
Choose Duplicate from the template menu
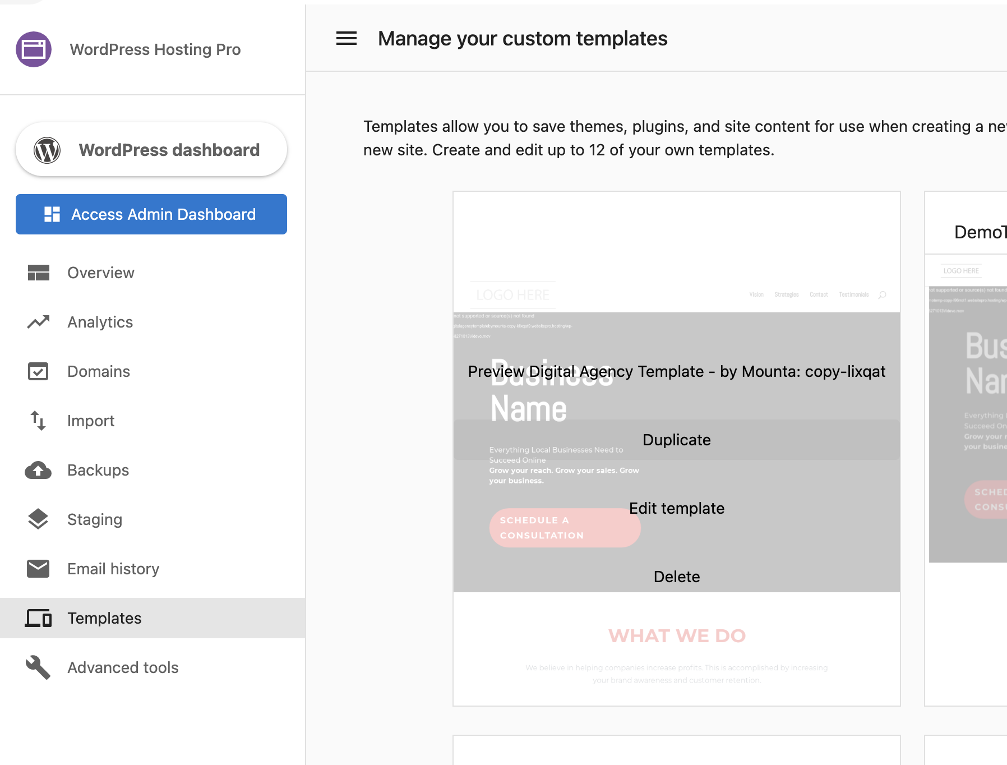pyautogui.click(x=676, y=440)
